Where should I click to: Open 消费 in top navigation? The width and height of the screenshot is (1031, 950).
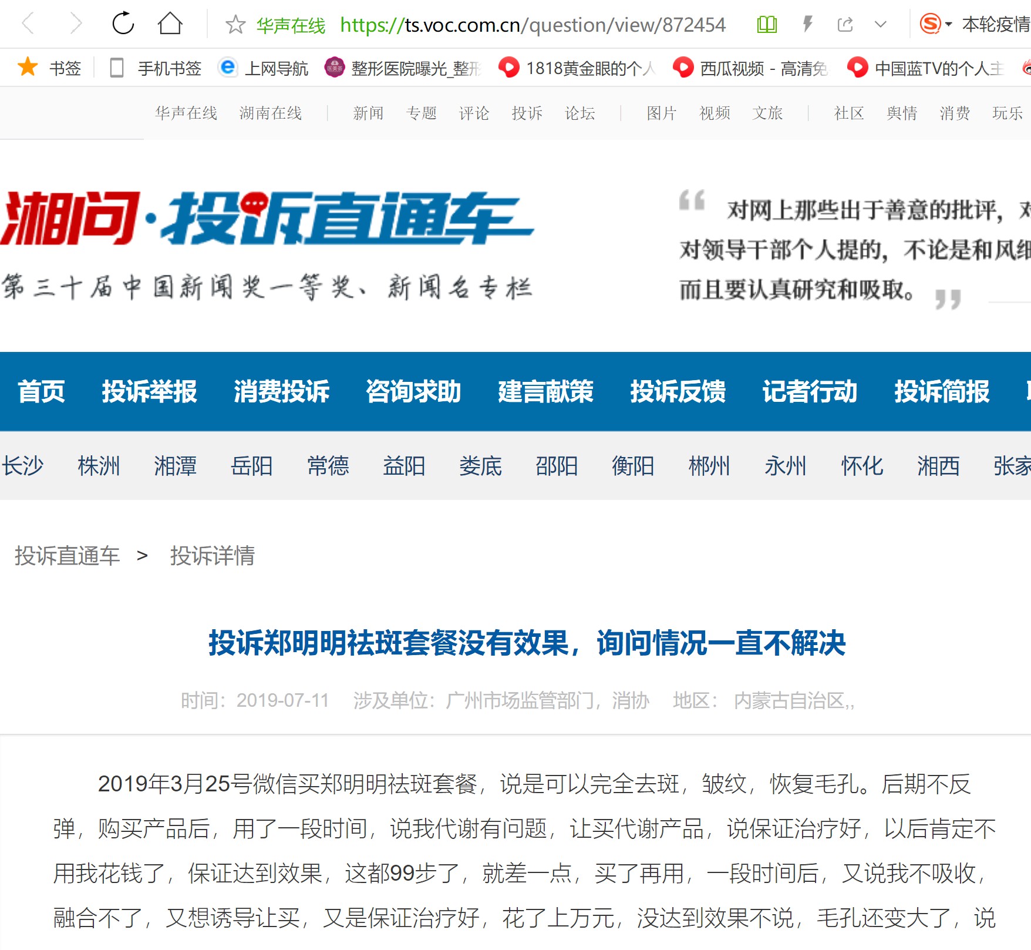click(955, 113)
